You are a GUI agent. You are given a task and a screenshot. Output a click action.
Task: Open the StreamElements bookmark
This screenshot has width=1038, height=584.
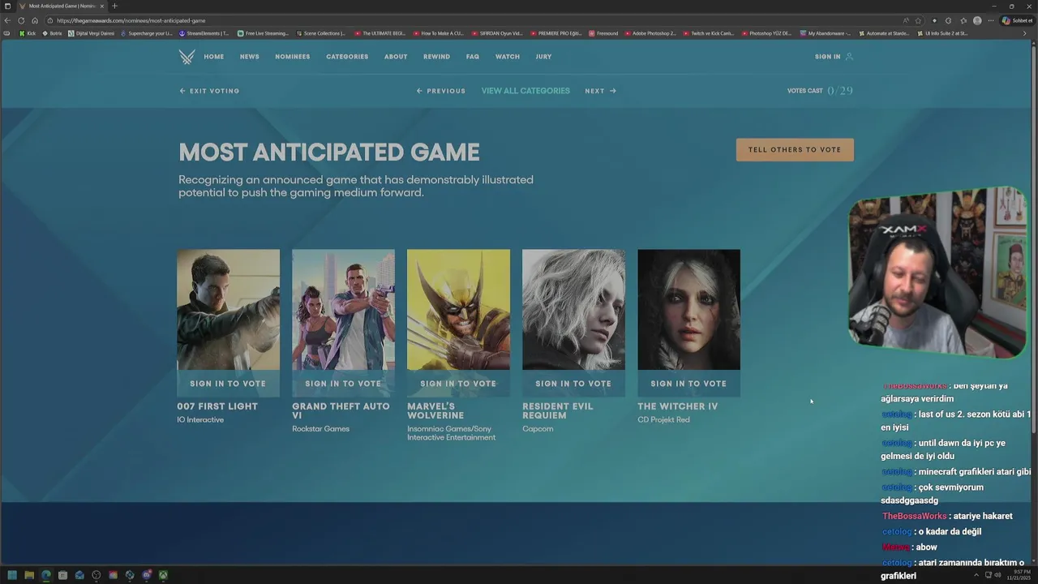click(204, 33)
